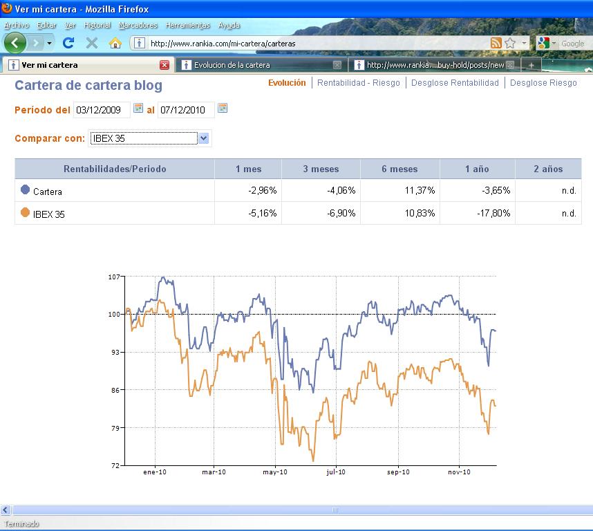Click the site identity icon in address bar
This screenshot has height=531, width=593.
[139, 44]
